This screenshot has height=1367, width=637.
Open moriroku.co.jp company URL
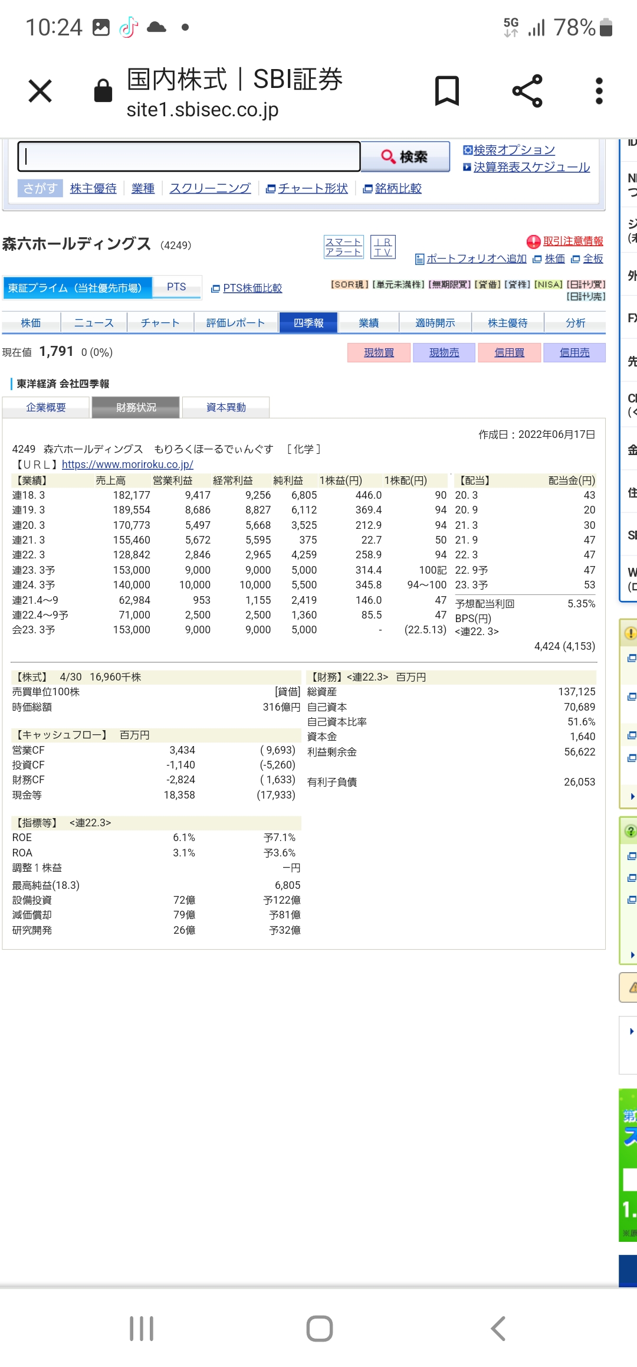(x=127, y=465)
